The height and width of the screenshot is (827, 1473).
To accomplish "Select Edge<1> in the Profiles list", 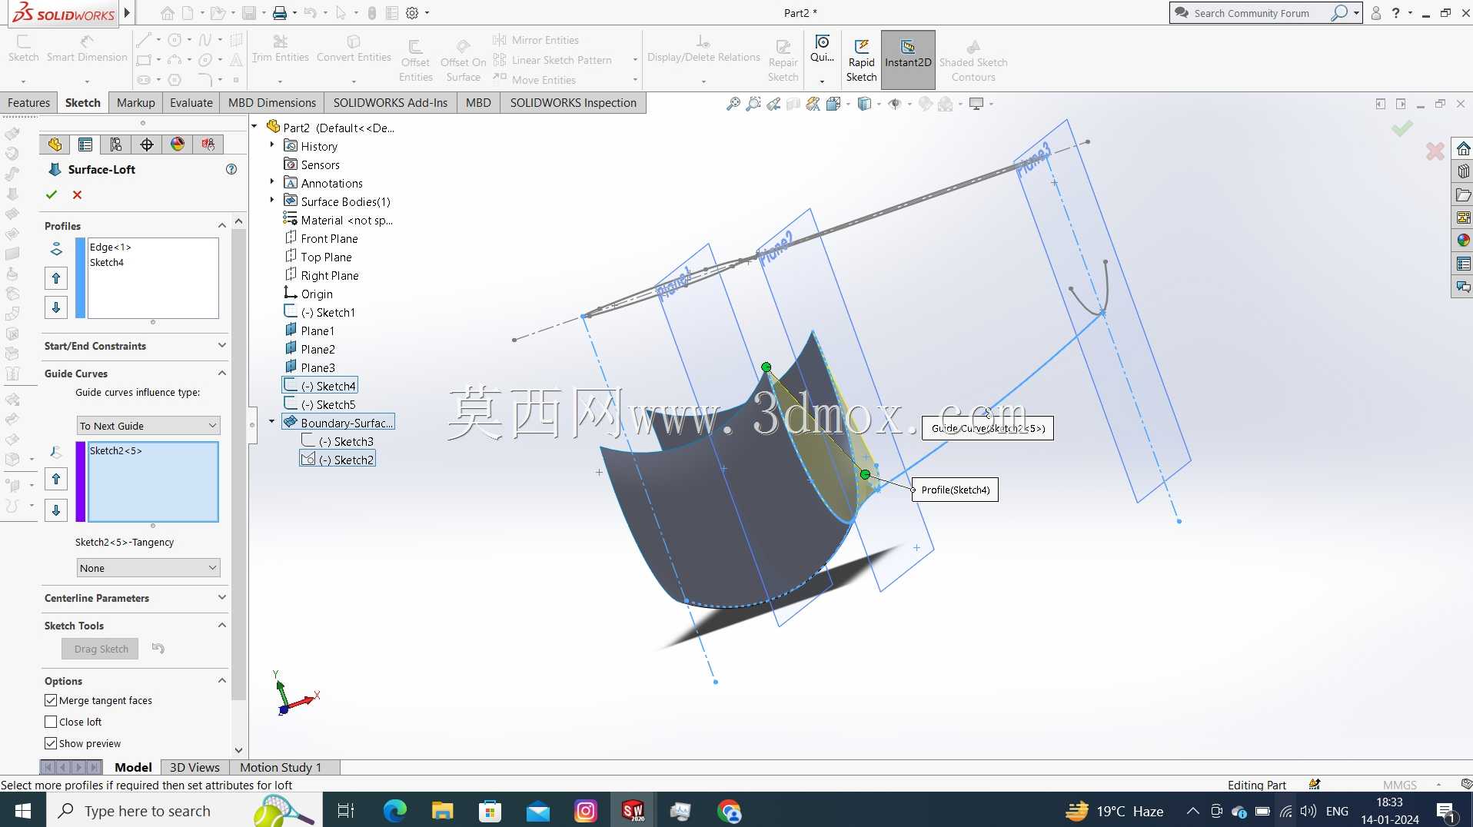I will (x=111, y=247).
